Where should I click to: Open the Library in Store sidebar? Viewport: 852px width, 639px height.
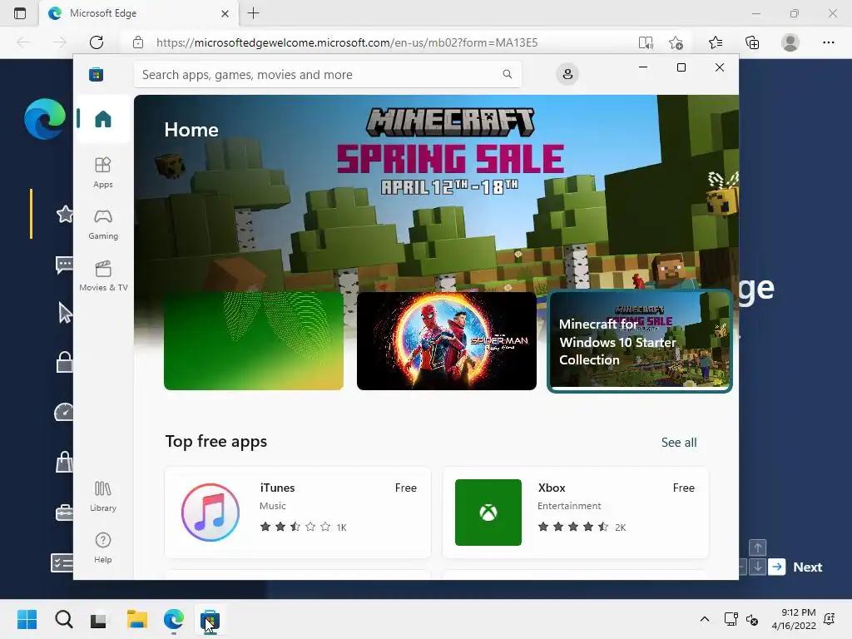[x=102, y=496]
